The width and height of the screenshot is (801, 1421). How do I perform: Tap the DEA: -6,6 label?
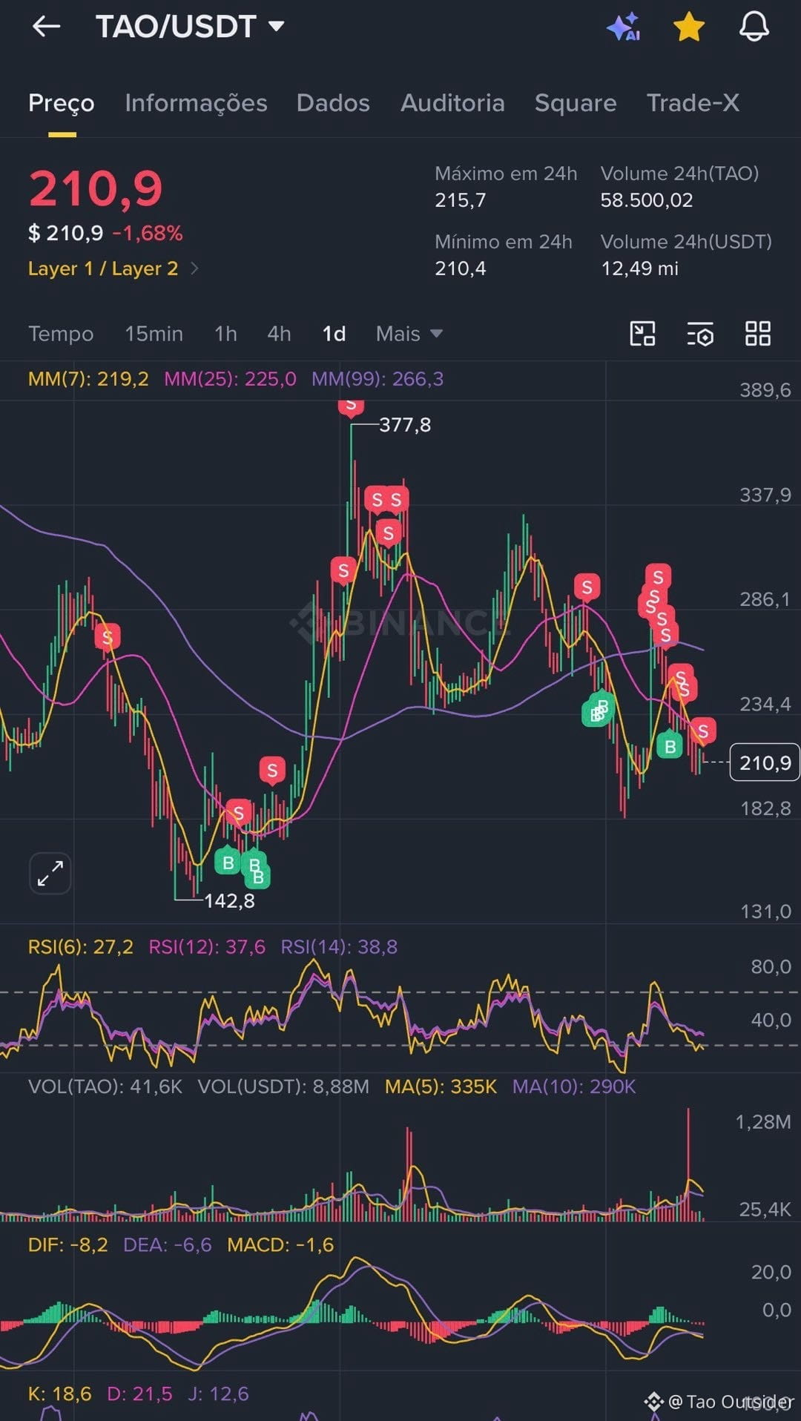[168, 1245]
